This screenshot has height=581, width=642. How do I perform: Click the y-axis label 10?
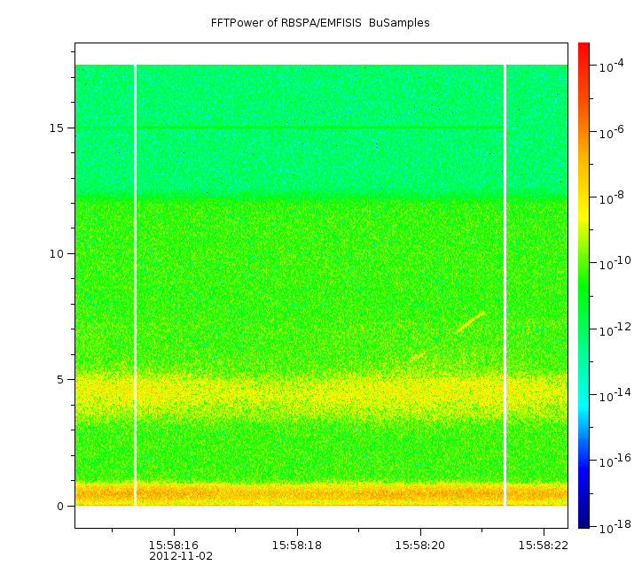pyautogui.click(x=57, y=254)
